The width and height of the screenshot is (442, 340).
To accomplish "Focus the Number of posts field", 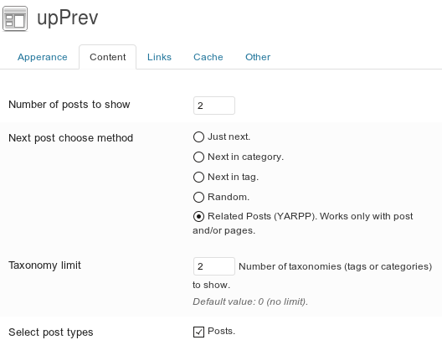I will pos(214,106).
